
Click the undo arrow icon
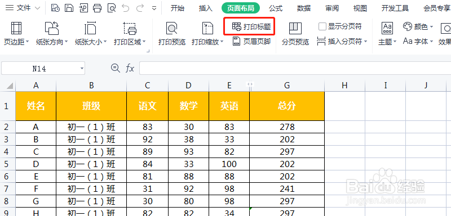click(126, 8)
